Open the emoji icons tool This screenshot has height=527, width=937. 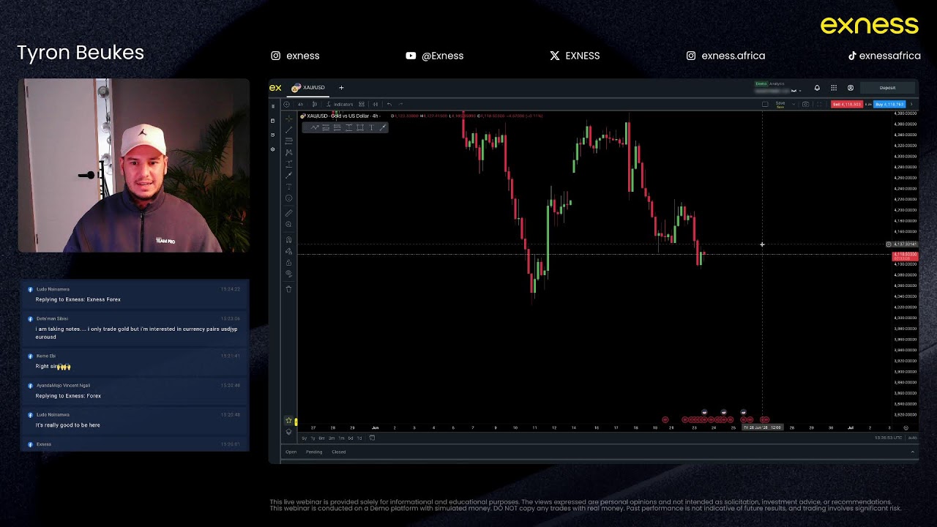tap(288, 198)
